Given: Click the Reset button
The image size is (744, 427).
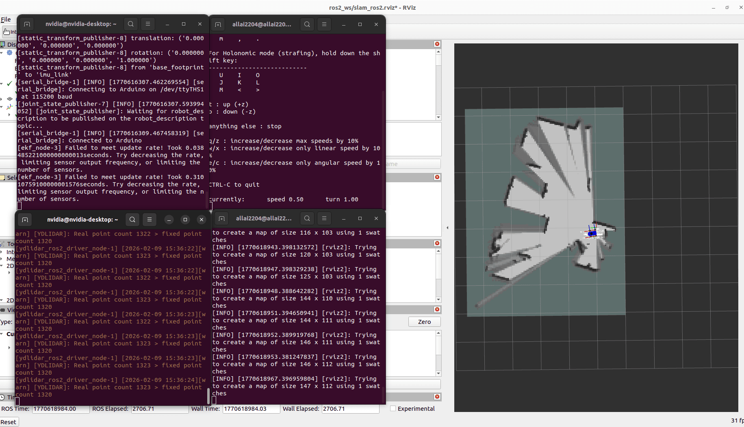Looking at the screenshot, I should 9,422.
